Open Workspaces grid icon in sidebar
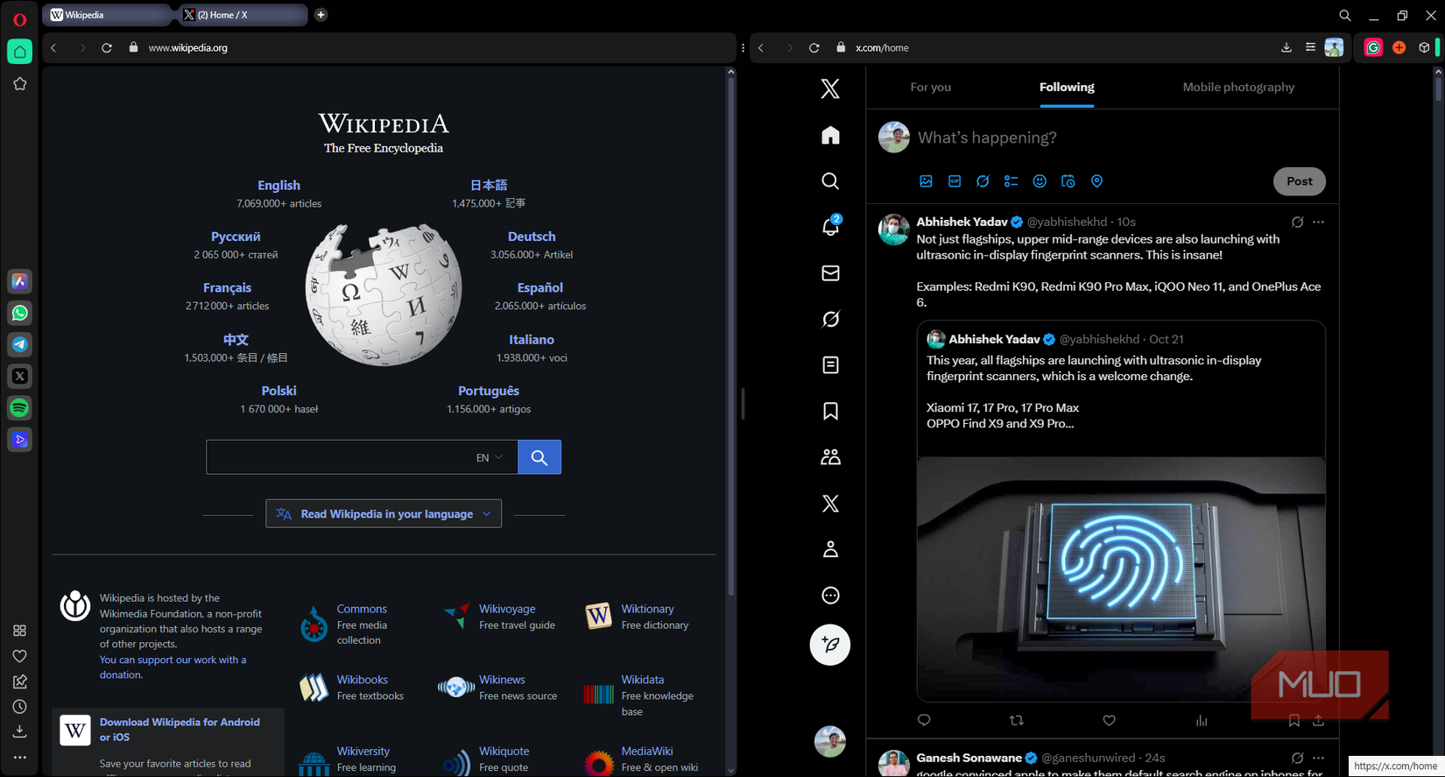This screenshot has height=777, width=1445. click(19, 631)
